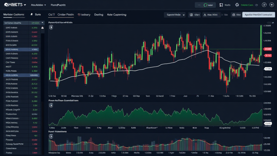Click the last round icon in the top-right corner

[x=272, y=5]
